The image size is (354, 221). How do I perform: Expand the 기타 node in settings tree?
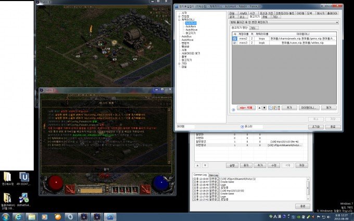(x=179, y=63)
